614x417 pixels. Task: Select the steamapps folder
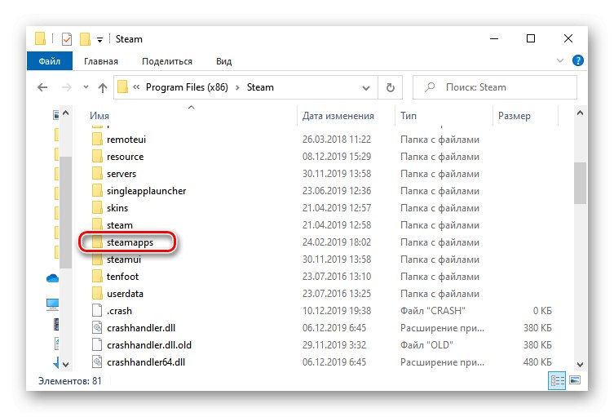tap(130, 242)
